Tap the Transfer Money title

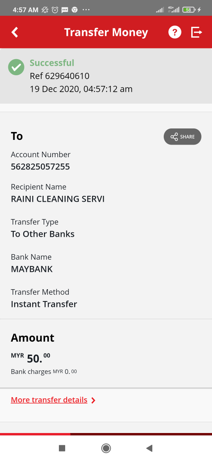(x=106, y=32)
